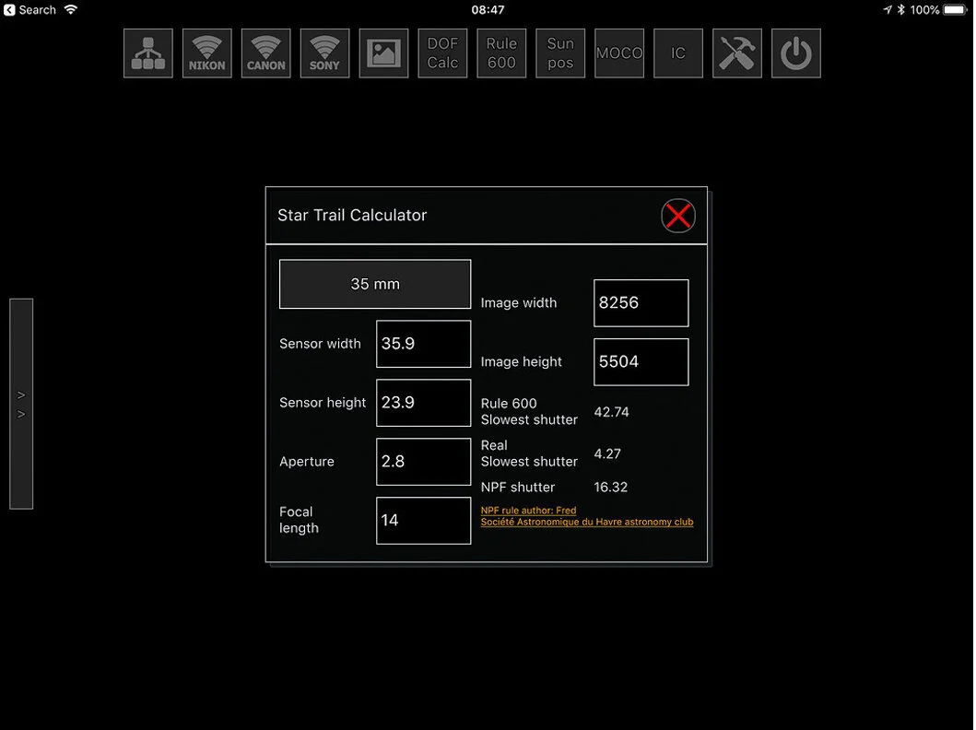976x730 pixels.
Task: Open the DOF Calc tool
Action: pyautogui.click(x=442, y=53)
